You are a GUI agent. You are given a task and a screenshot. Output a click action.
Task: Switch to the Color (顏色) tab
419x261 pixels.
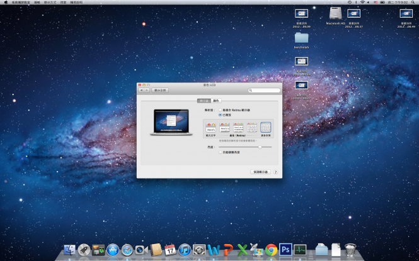[x=216, y=101]
